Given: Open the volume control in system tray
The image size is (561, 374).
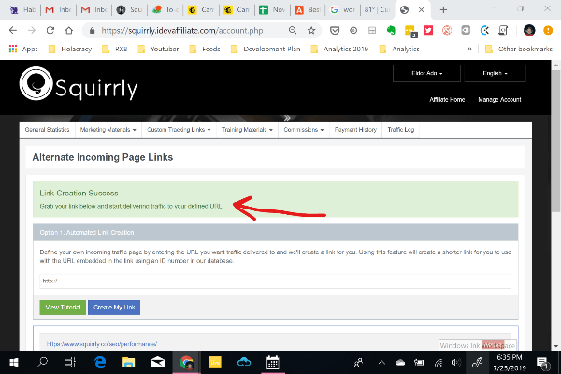Looking at the screenshot, I should (456, 363).
